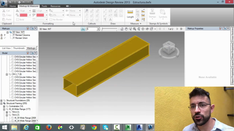Image resolution: width=234 pixels, height=131 pixels.
Task: Open the Sheet Properties side tab
Action: pos(232,51)
